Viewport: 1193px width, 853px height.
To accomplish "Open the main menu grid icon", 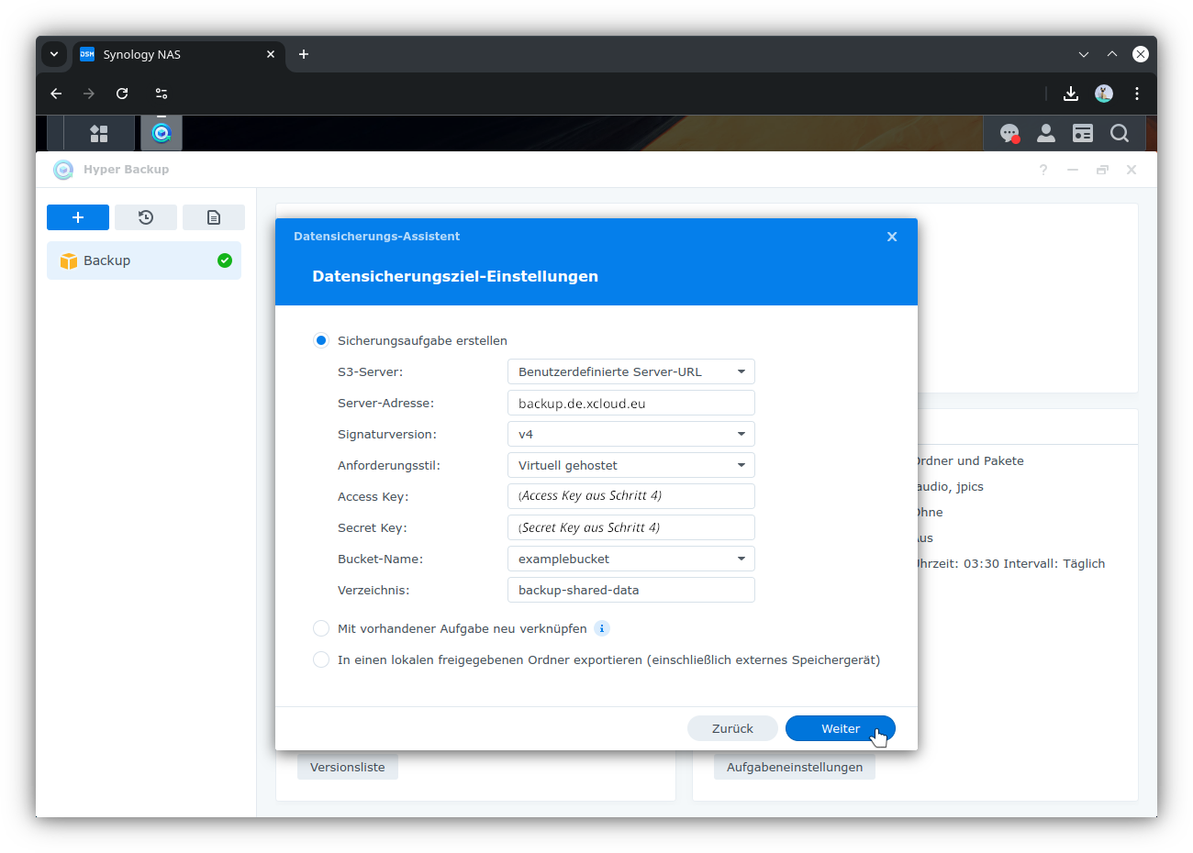I will [98, 133].
